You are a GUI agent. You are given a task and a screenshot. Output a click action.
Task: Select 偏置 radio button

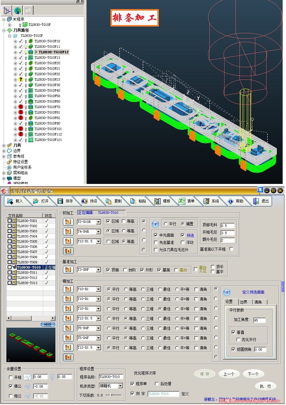coord(183,224)
